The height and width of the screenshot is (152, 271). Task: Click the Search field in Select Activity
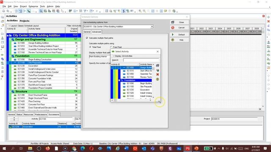point(141,60)
